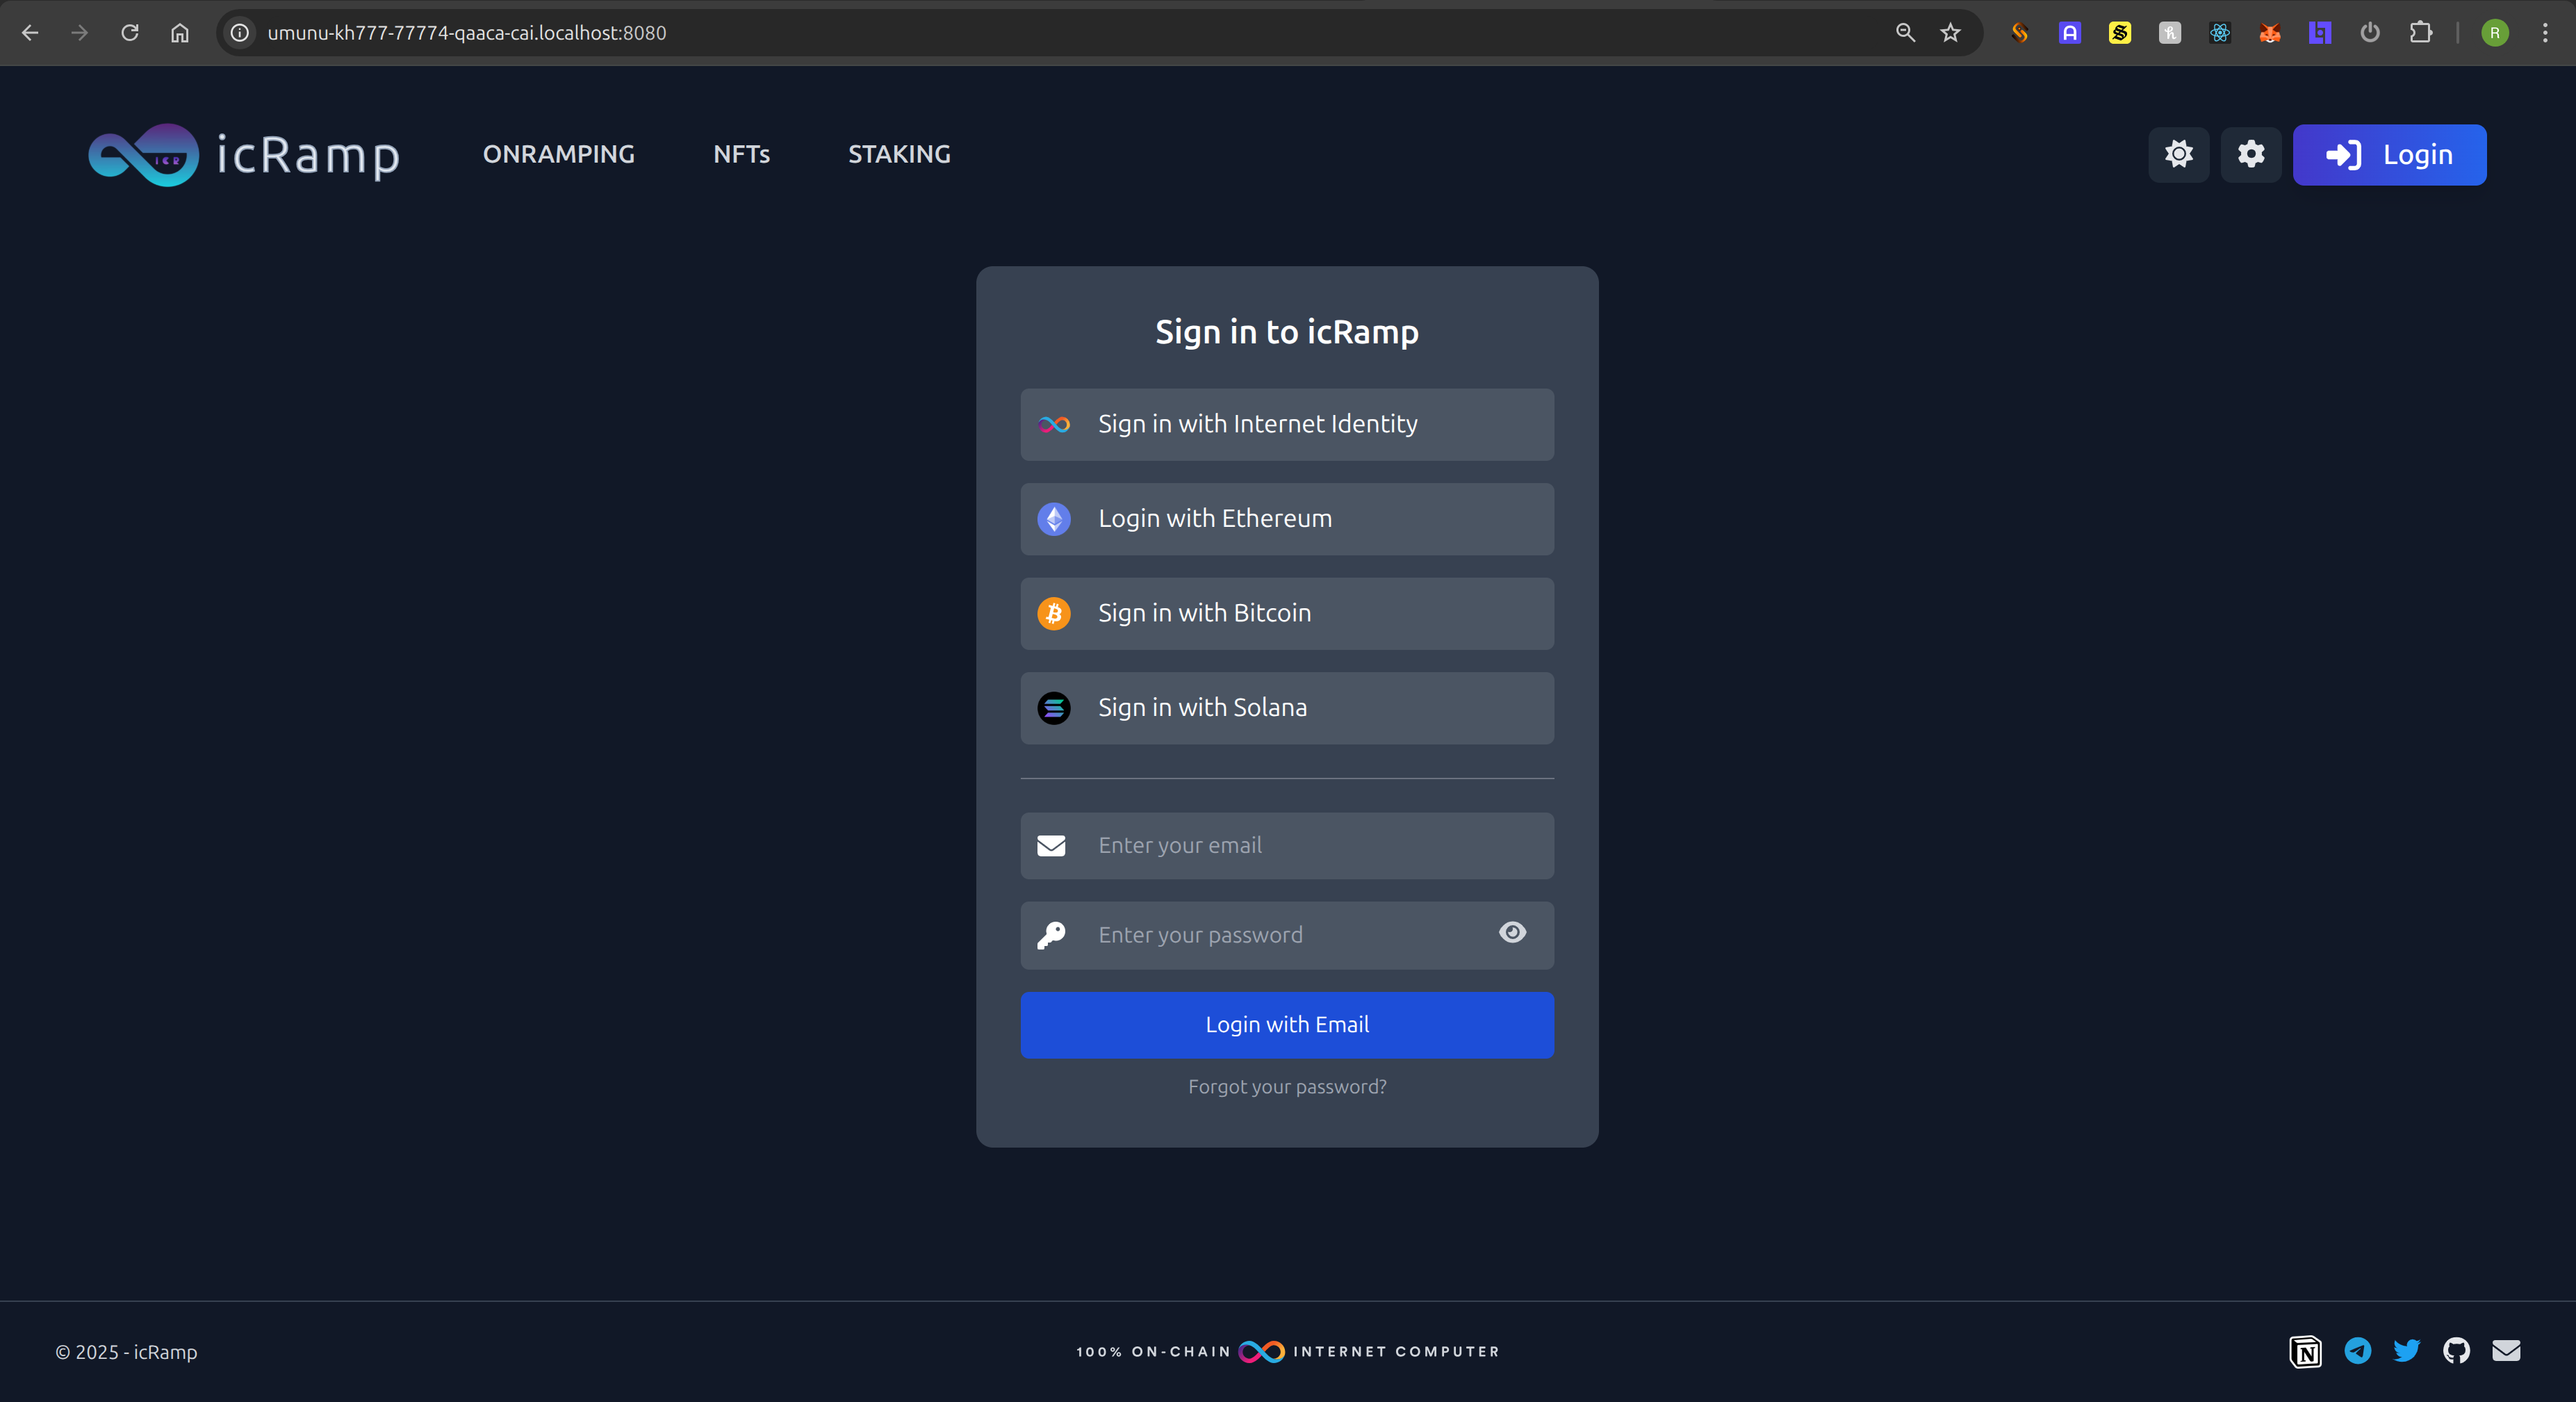
Task: Open the ONRAMPING nav item
Action: coord(558,154)
